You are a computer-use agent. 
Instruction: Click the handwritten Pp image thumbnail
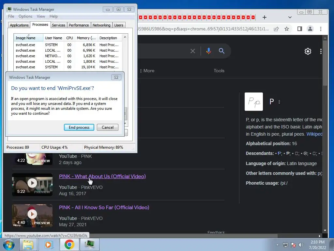tap(254, 102)
